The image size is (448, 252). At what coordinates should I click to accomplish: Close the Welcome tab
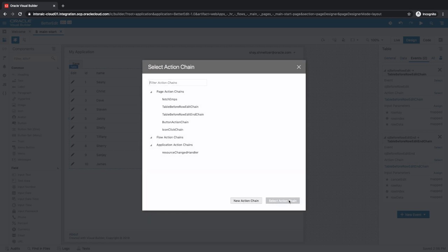[x=30, y=31]
